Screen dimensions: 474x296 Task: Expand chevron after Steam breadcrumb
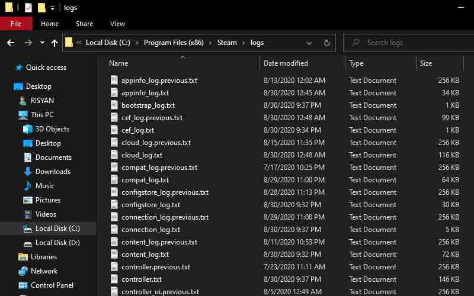pos(244,43)
